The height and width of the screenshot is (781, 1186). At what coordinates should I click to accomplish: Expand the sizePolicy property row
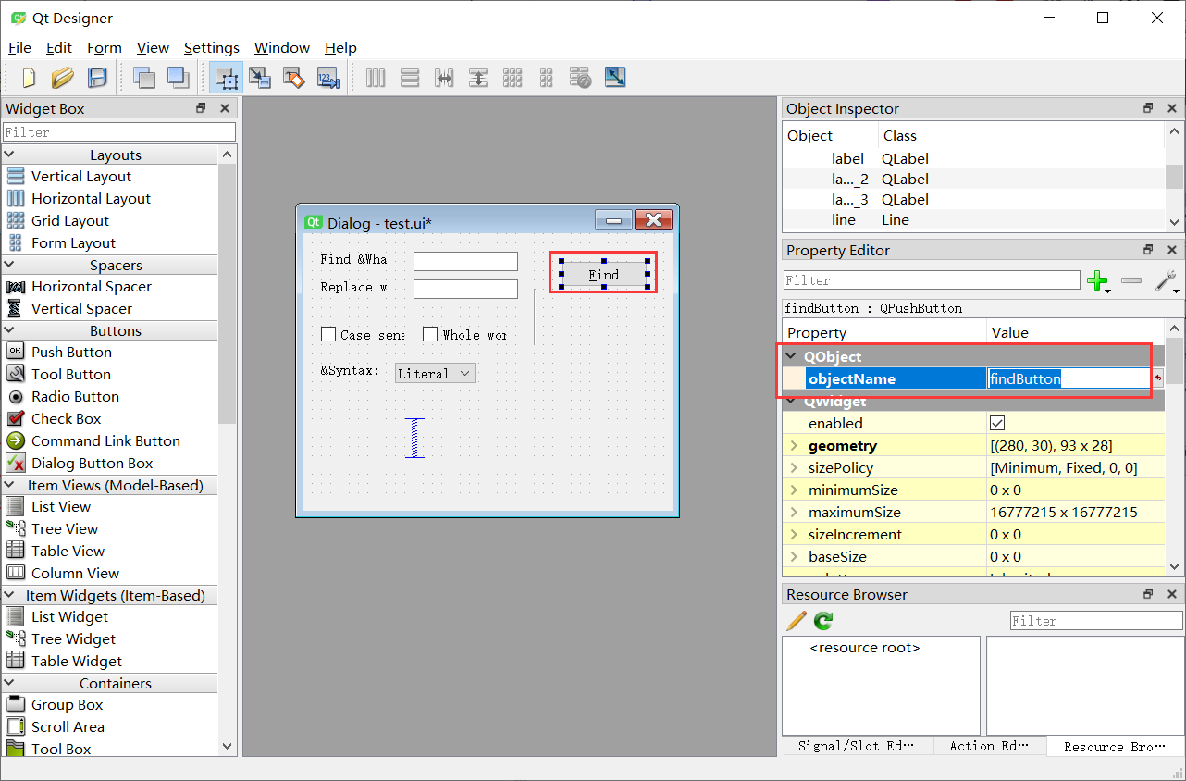point(793,467)
